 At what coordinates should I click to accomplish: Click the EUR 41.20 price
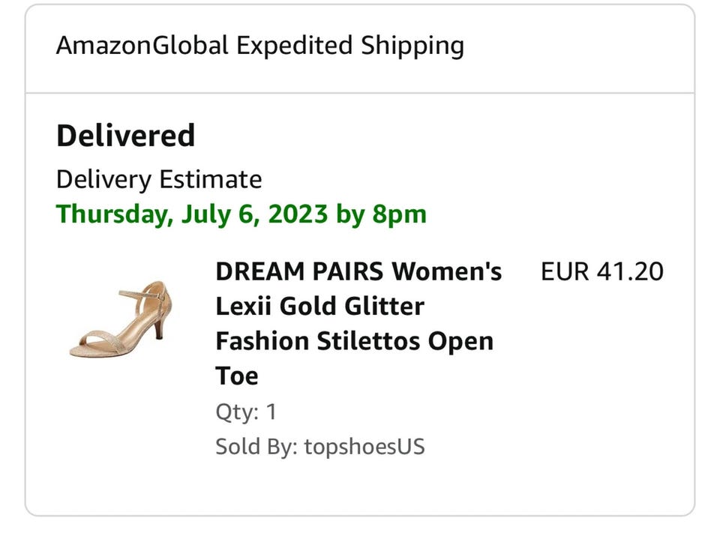(601, 271)
